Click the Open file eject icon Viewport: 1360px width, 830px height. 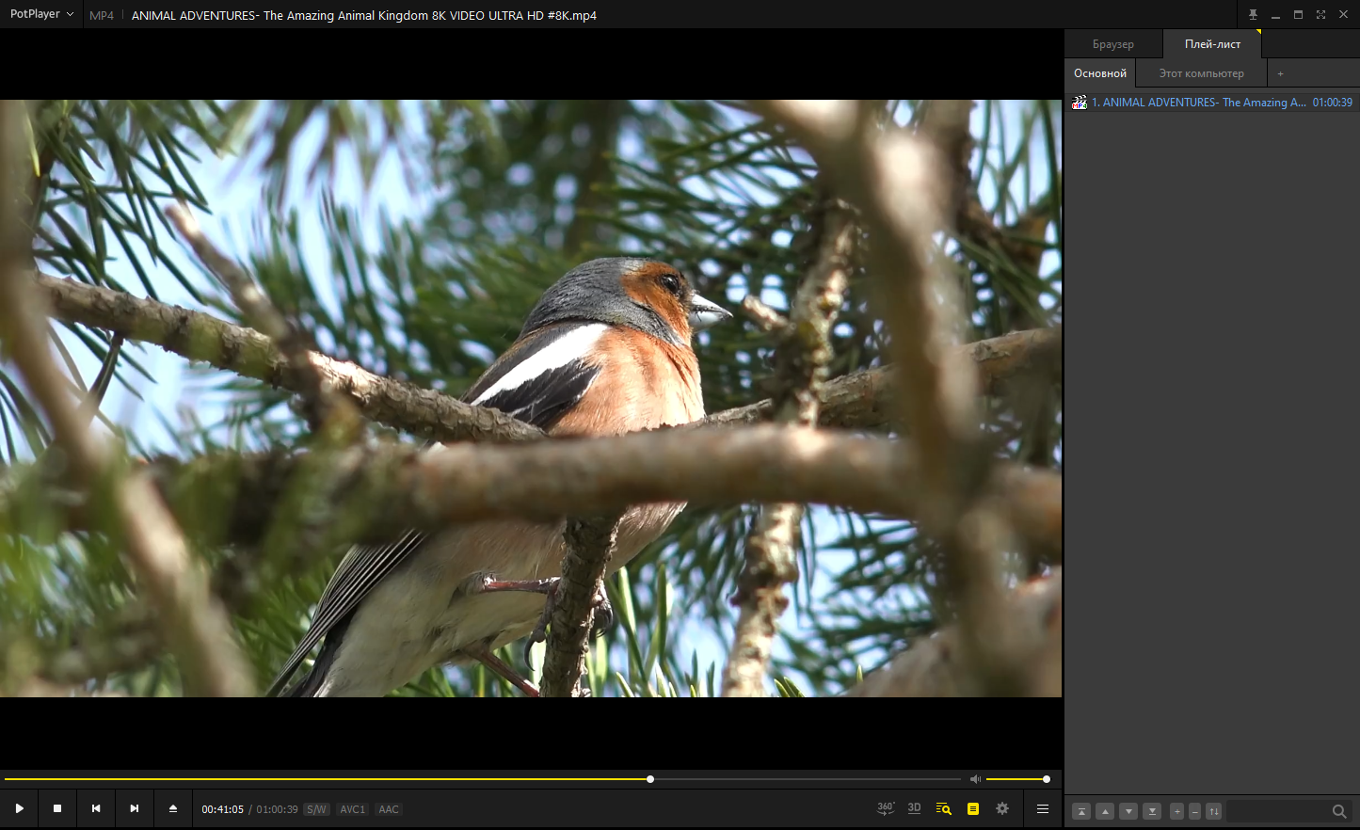pos(173,808)
